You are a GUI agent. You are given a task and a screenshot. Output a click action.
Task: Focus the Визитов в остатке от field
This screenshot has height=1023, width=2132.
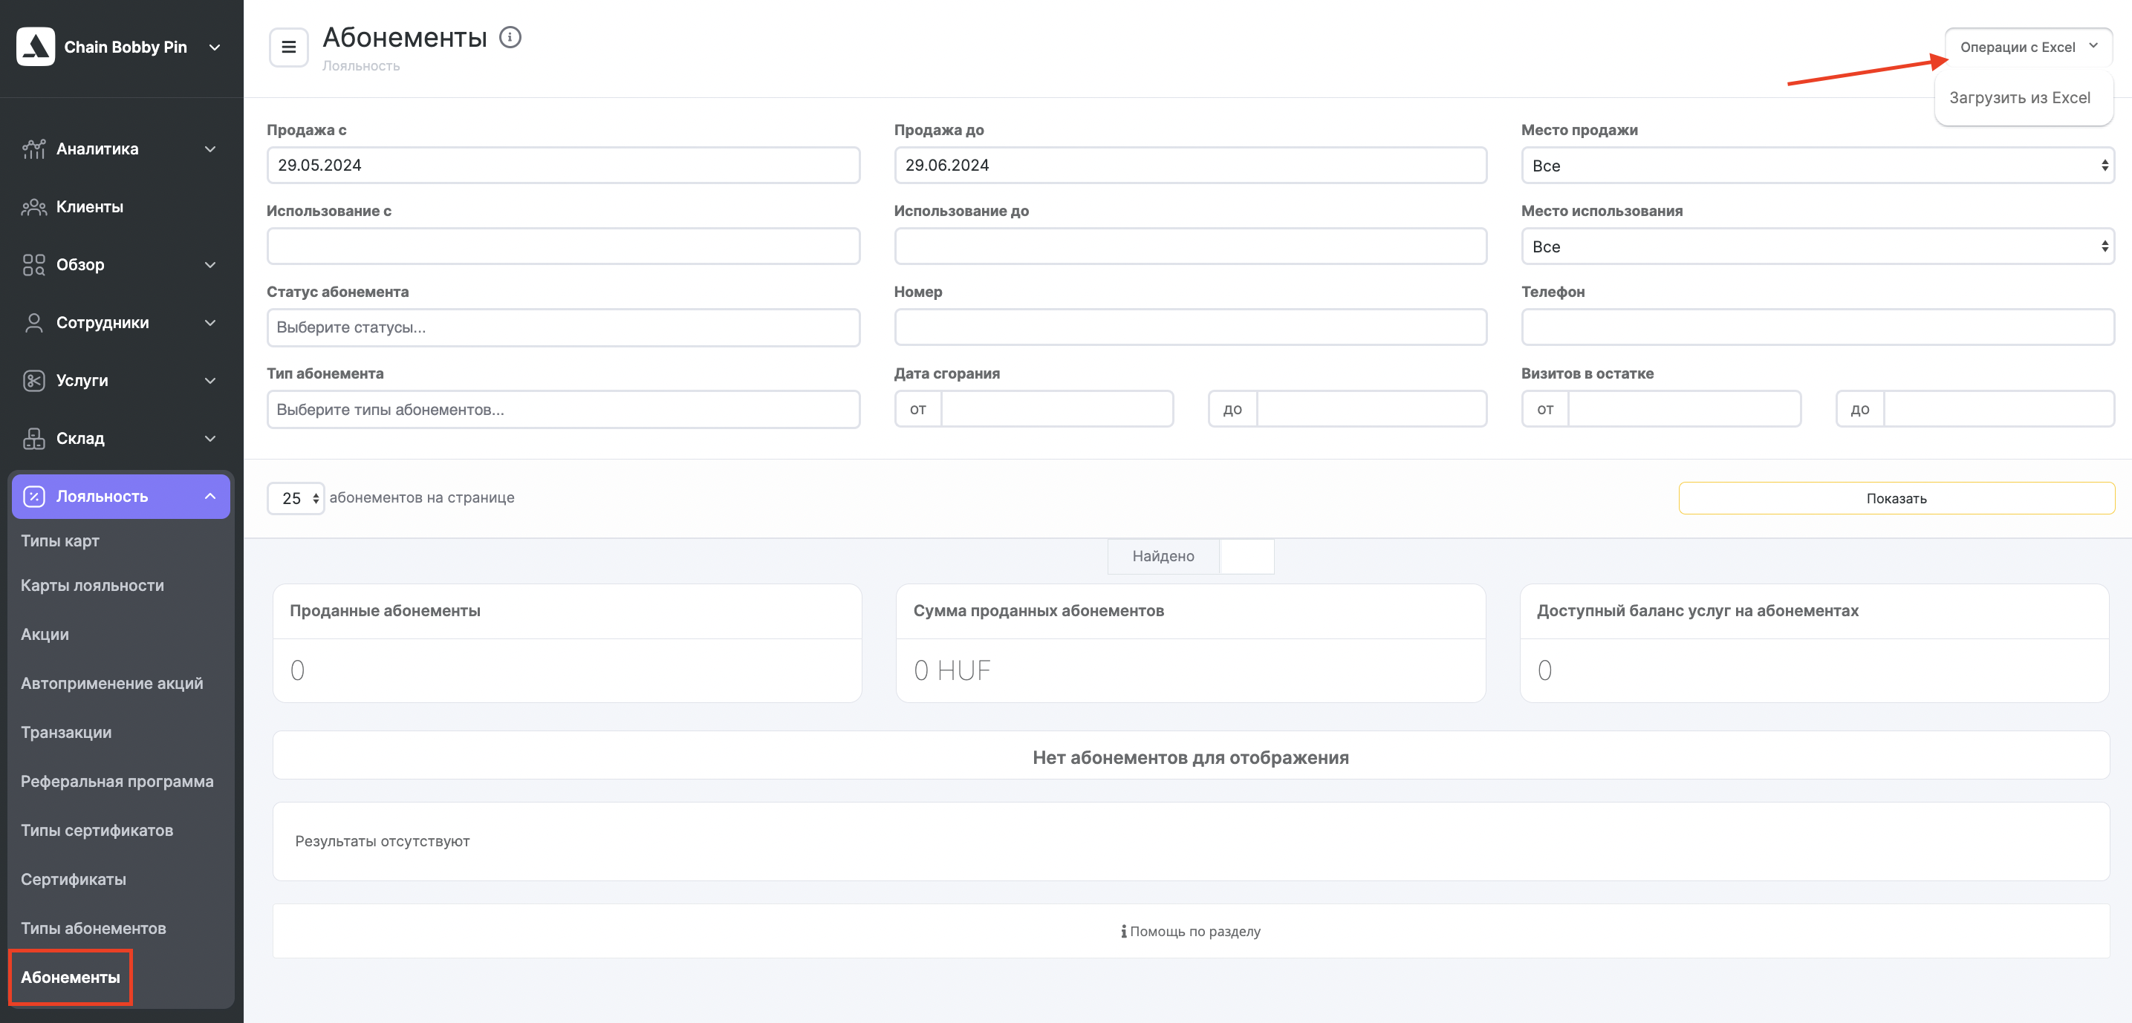[1684, 409]
